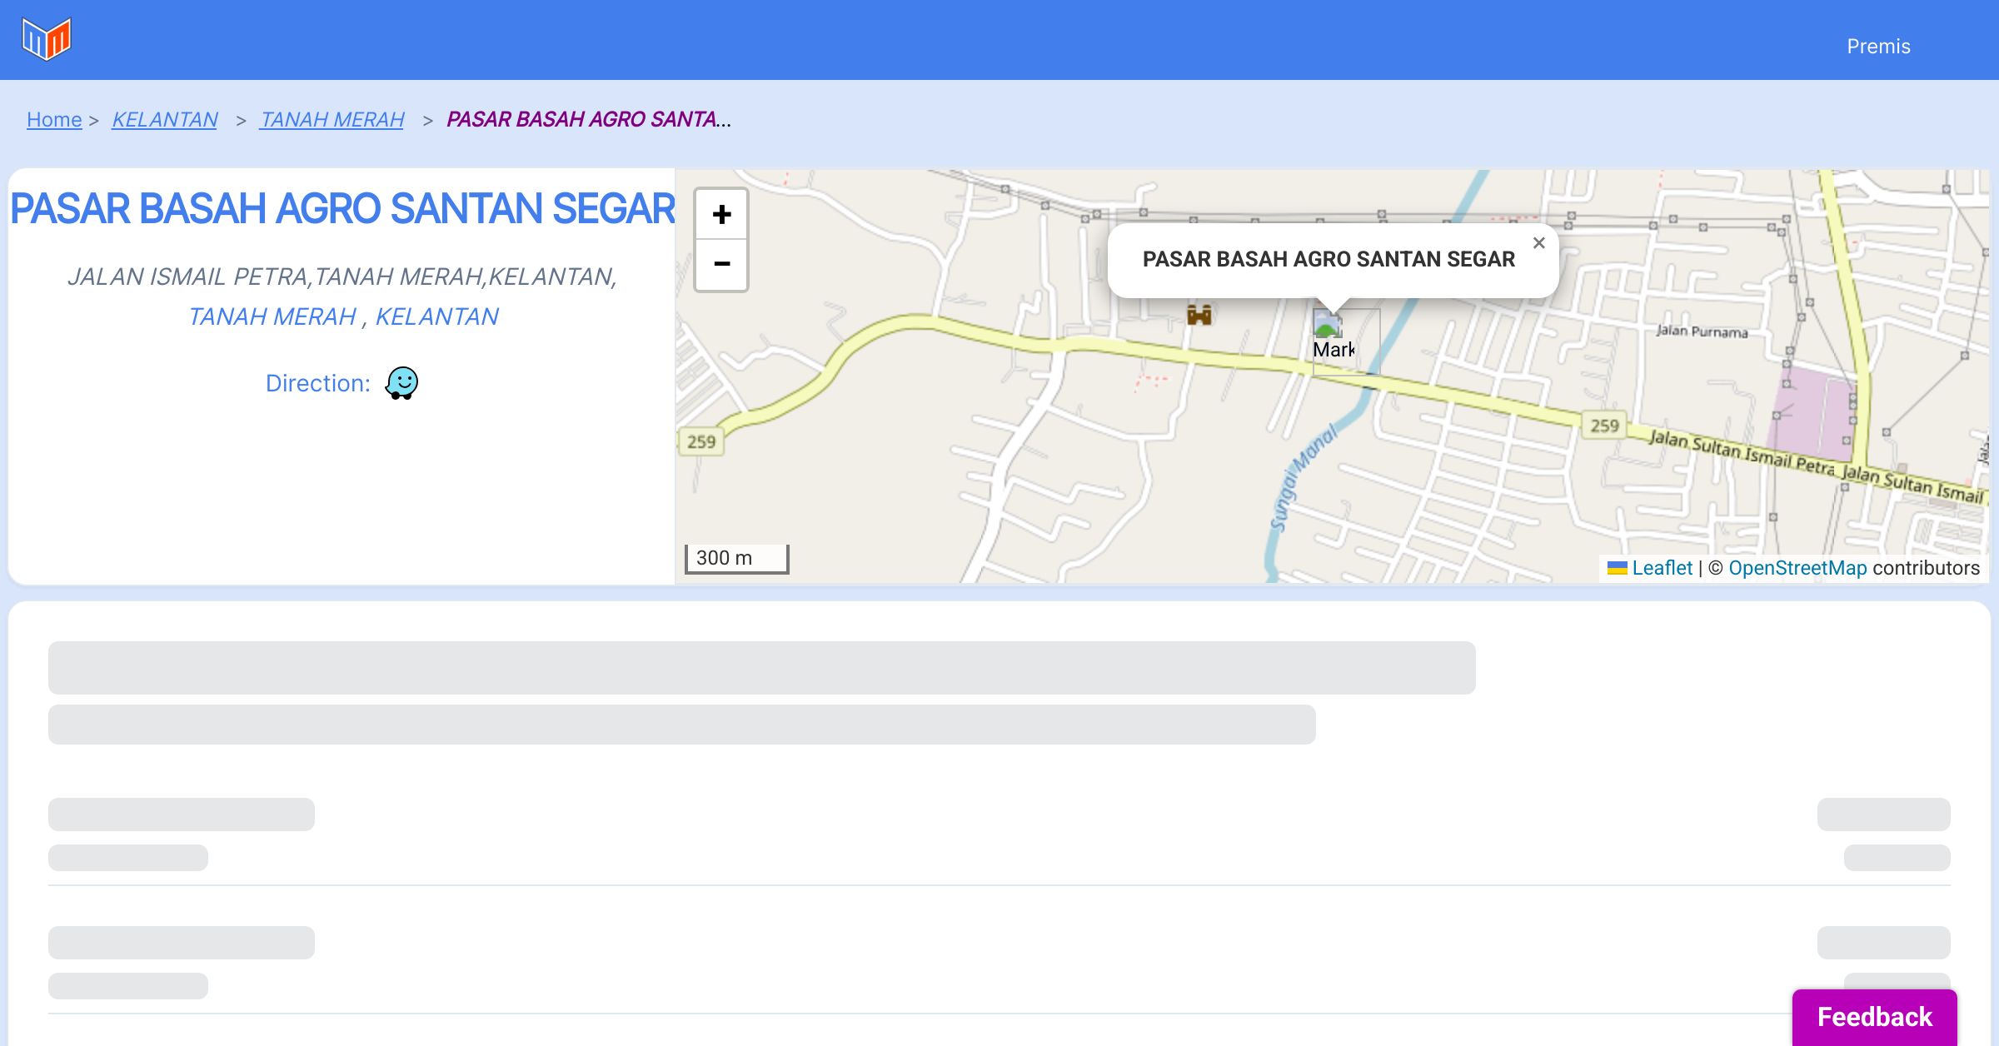
Task: Open the Leaflet attribution link
Action: (1662, 569)
